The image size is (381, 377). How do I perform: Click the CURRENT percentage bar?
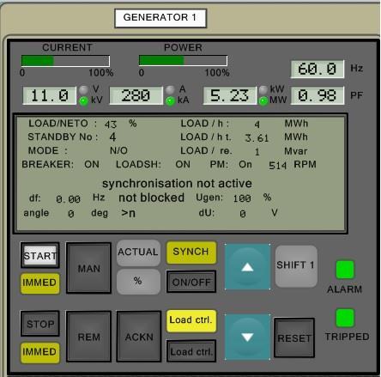[x=65, y=61]
